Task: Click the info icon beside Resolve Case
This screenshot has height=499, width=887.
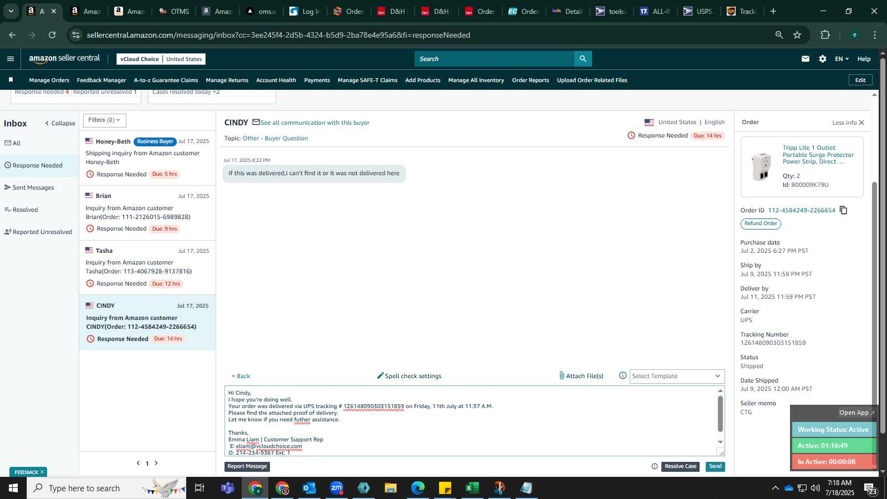Action: (x=655, y=467)
